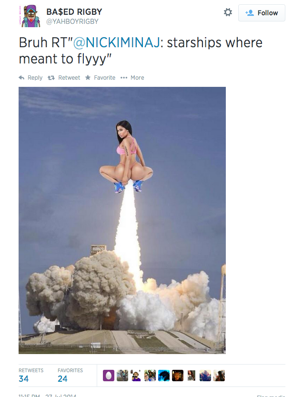The height and width of the screenshot is (397, 303).
Task: Open the blue Godzilla avatar user
Action: click(x=164, y=376)
